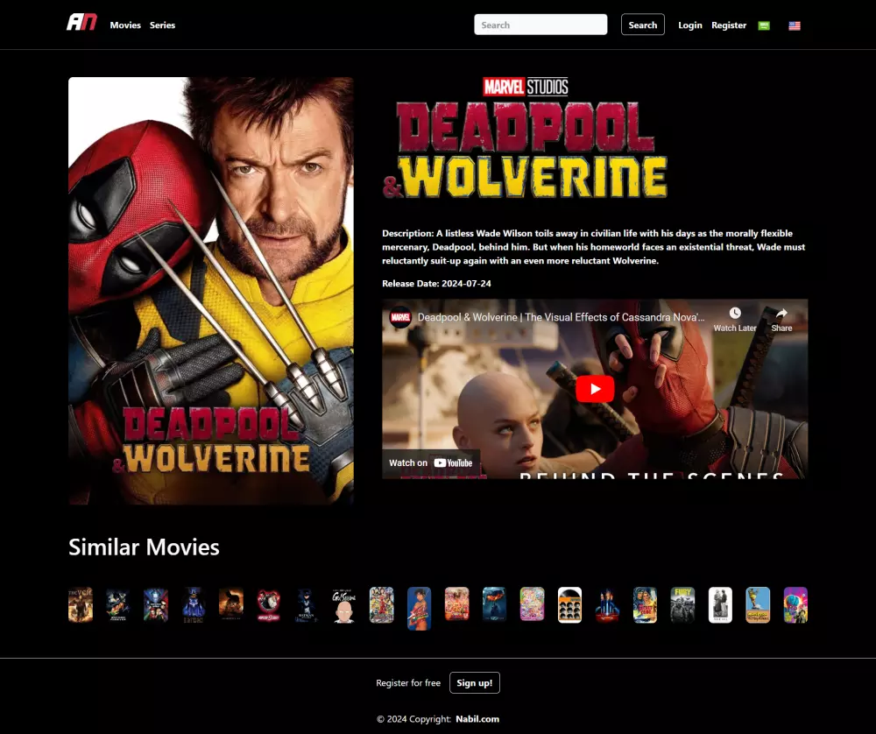This screenshot has height=734, width=876.
Task: Click the description paragraph about Wade Wilson
Action: coord(593,247)
